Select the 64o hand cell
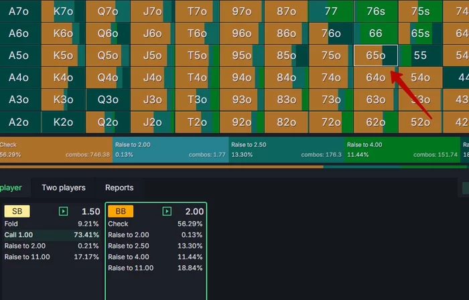469x300 pixels. click(376, 78)
